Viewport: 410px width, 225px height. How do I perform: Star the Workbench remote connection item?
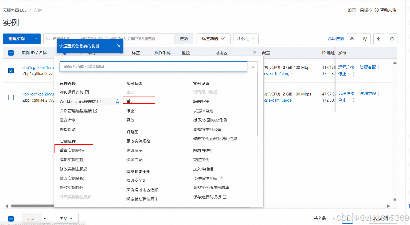[117, 102]
